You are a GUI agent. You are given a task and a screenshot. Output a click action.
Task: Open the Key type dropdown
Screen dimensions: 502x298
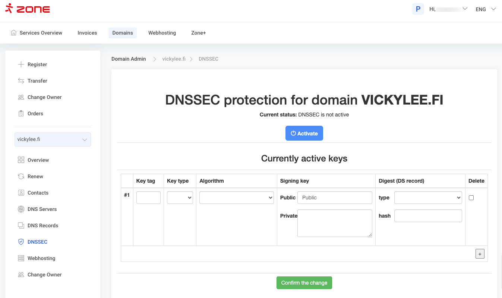pos(180,198)
